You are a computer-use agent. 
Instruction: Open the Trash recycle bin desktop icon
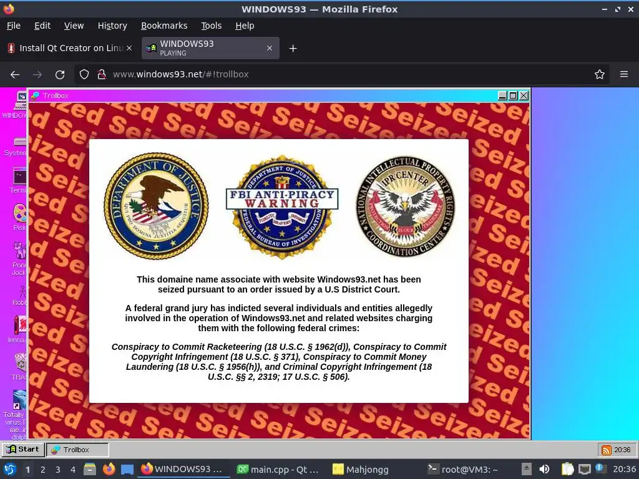pyautogui.click(x=19, y=367)
